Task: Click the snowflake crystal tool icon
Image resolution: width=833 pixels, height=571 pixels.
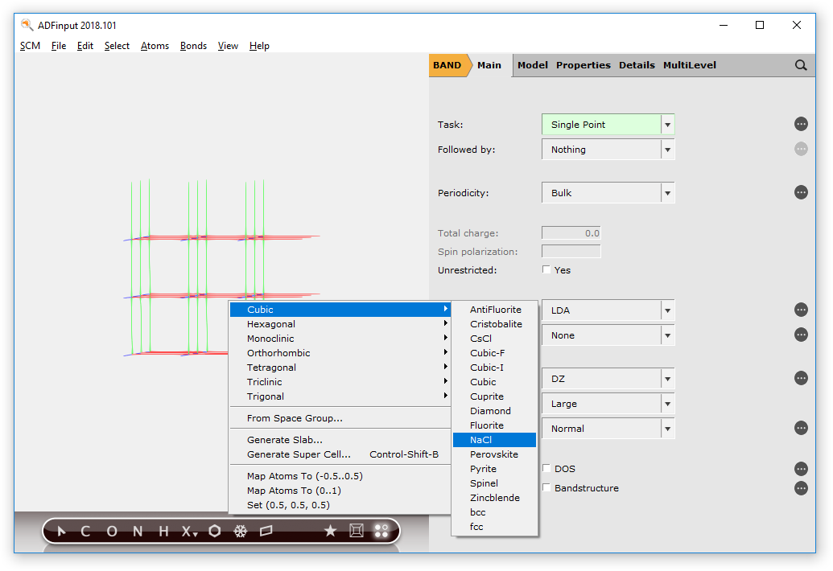Action: click(x=241, y=532)
